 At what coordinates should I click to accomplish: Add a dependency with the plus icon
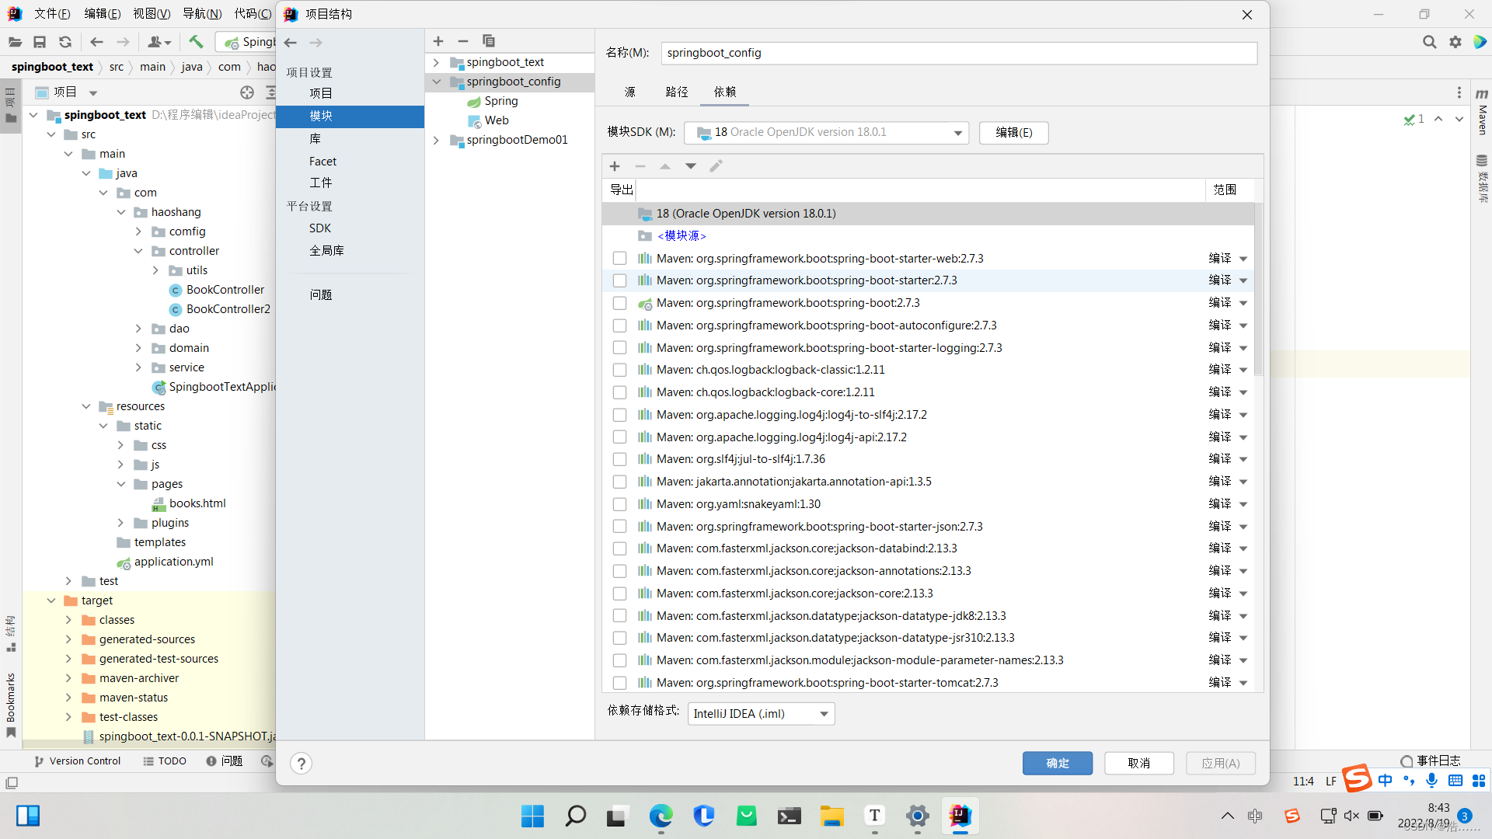click(615, 166)
